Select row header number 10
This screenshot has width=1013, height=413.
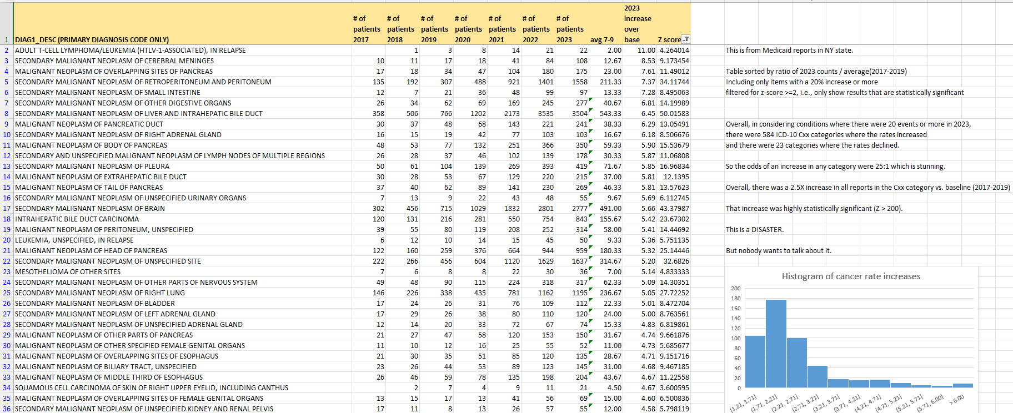point(7,135)
